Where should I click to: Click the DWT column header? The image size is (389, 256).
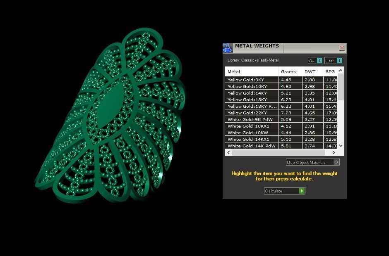[312, 71]
